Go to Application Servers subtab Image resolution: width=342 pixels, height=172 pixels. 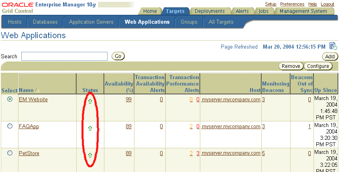pos(91,22)
